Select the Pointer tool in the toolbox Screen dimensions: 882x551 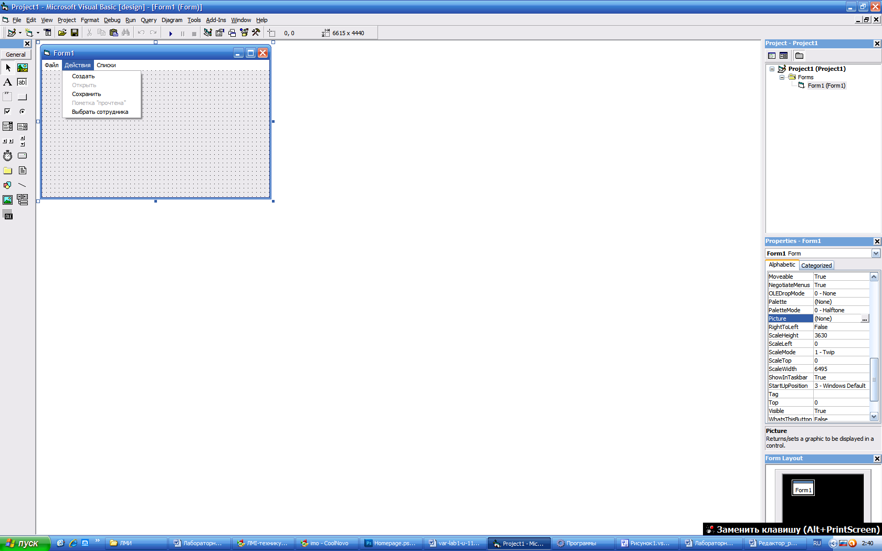8,68
